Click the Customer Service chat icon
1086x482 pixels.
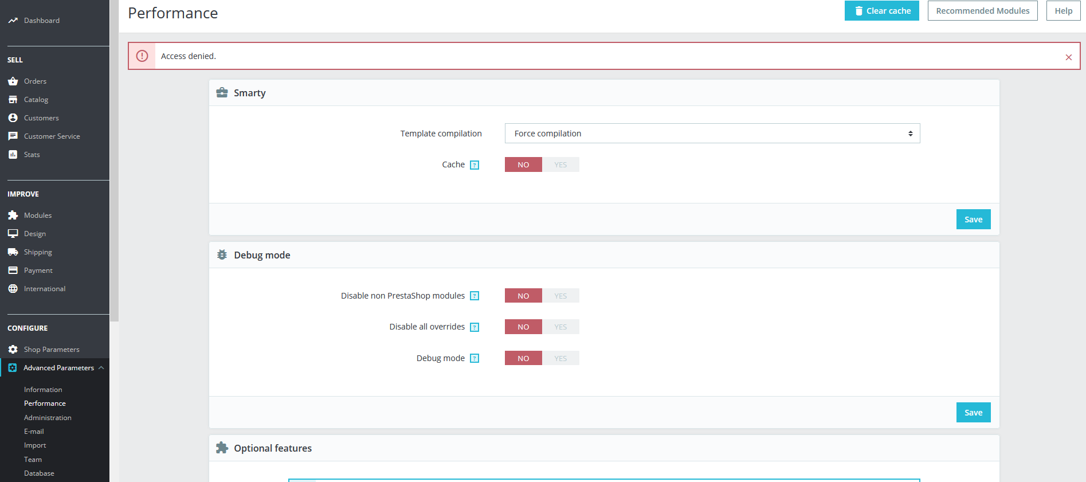point(13,136)
